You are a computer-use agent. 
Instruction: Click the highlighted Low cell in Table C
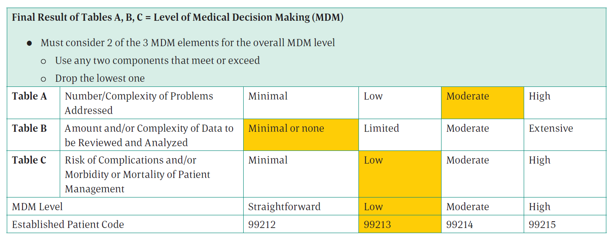[x=400, y=173]
